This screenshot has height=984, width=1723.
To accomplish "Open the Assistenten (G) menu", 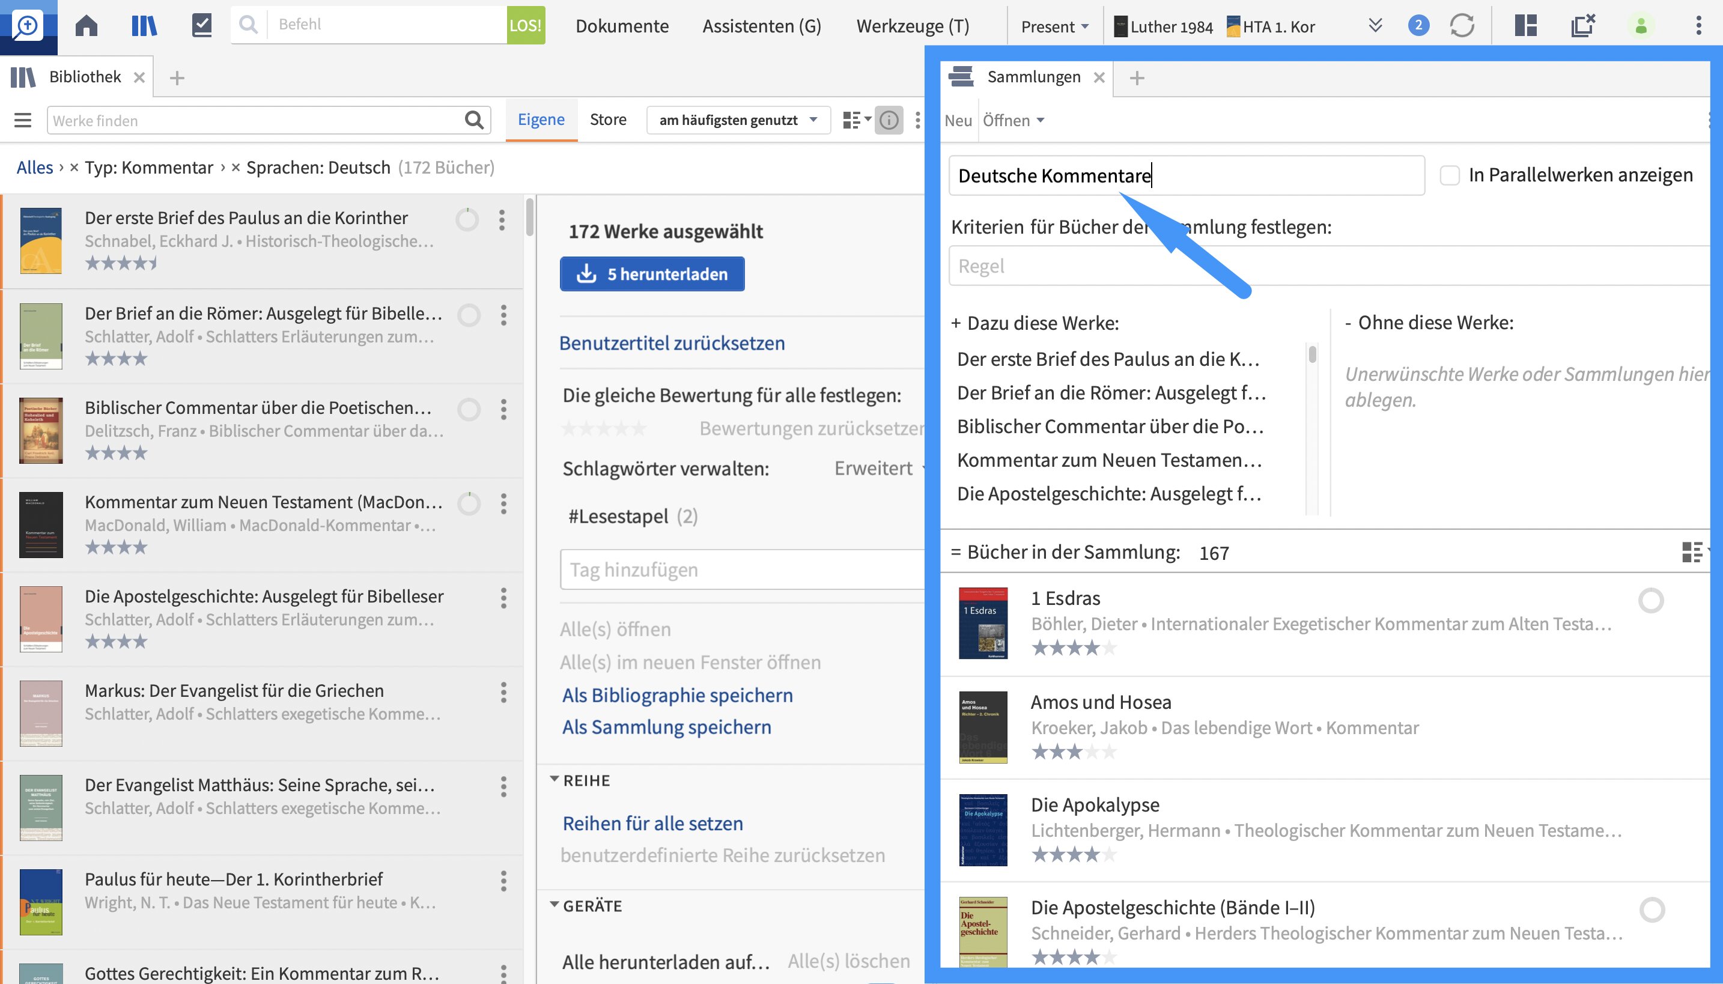I will pyautogui.click(x=762, y=26).
